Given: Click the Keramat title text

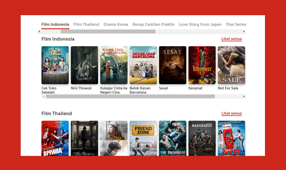Looking at the screenshot, I should click(195, 88).
